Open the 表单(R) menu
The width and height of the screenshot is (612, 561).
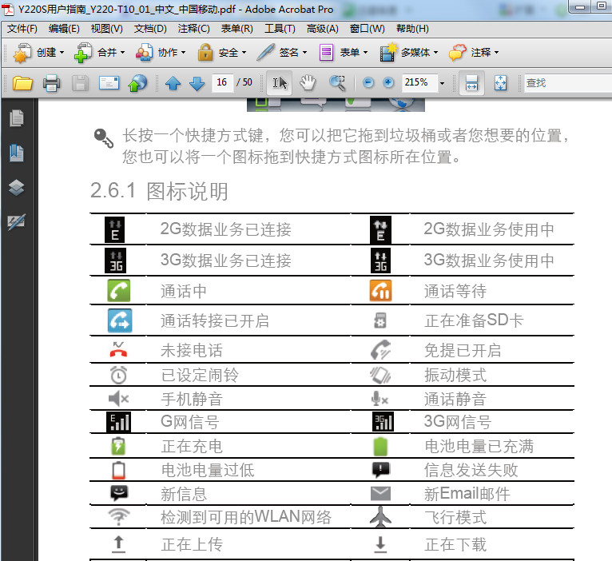[237, 29]
